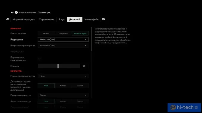The width and height of the screenshot is (202, 113).
Task: Click the Разрешение setting label
Action: pos(17,40)
